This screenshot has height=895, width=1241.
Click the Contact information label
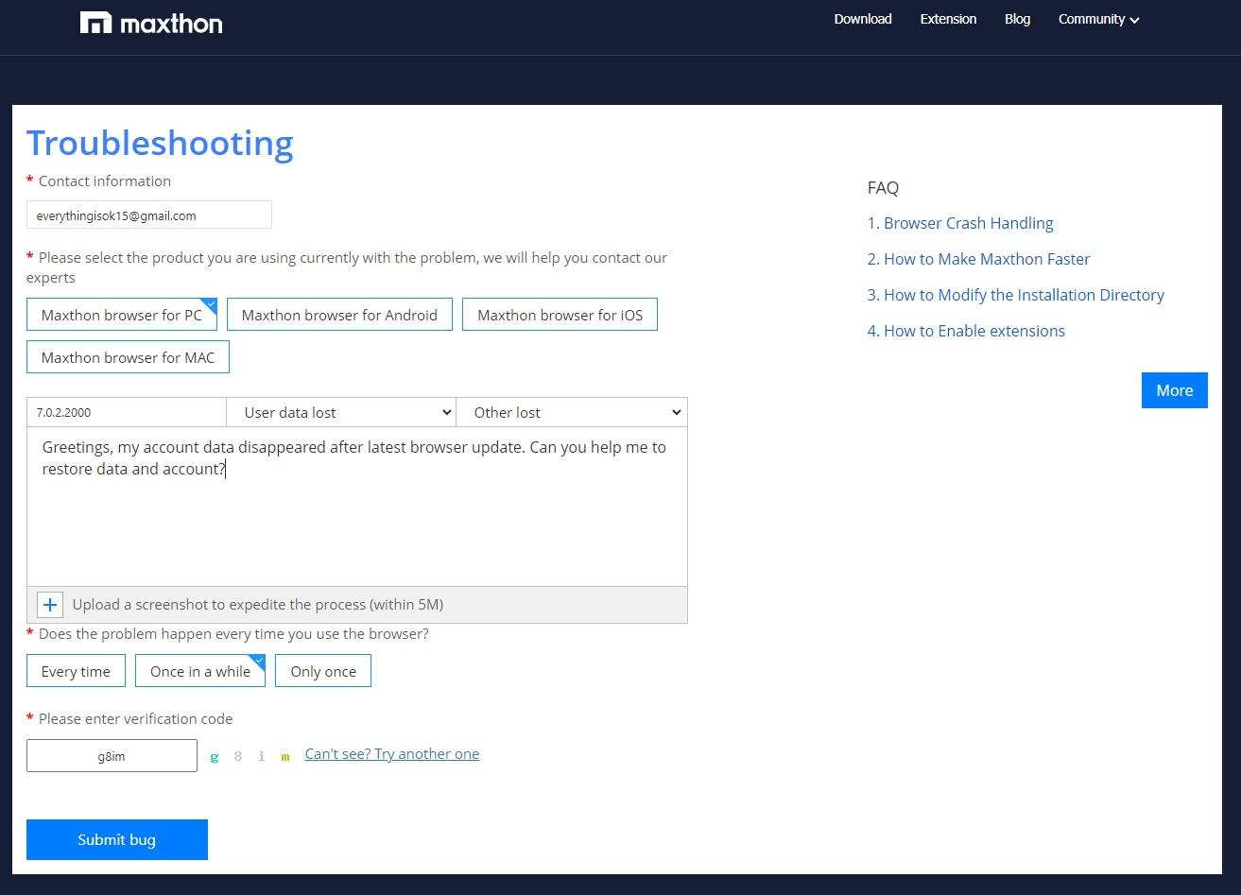[105, 181]
